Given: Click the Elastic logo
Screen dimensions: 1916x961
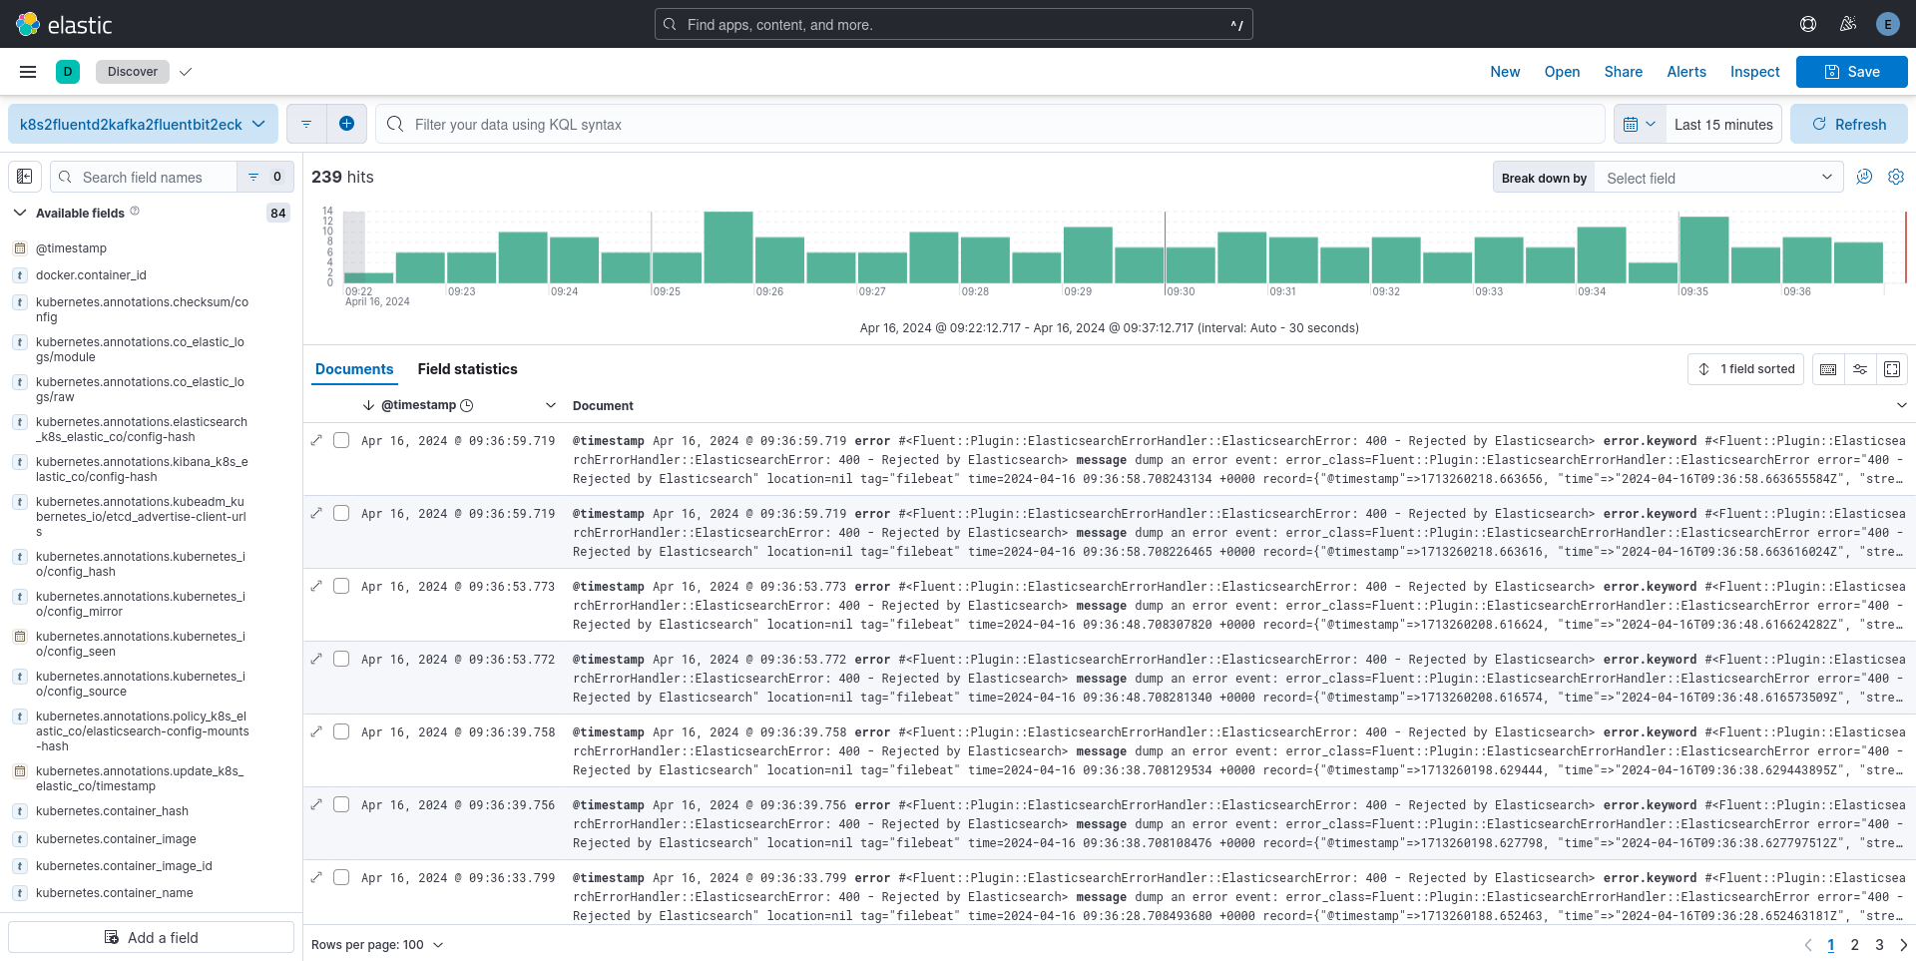Looking at the screenshot, I should point(64,24).
